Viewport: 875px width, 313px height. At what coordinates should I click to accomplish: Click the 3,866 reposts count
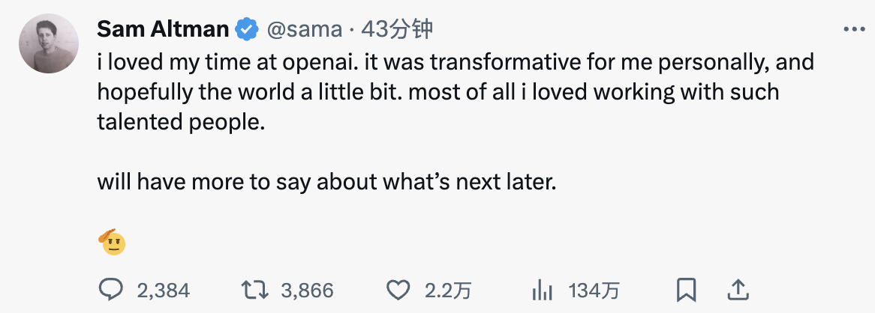point(307,291)
